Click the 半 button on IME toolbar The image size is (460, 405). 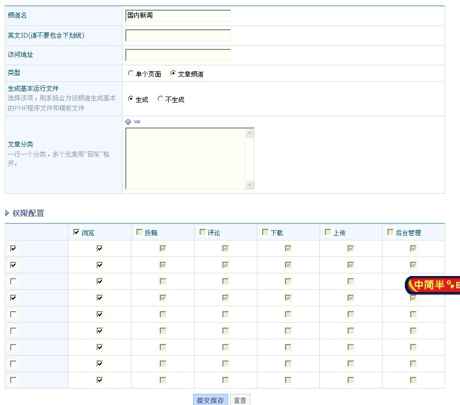pos(439,285)
